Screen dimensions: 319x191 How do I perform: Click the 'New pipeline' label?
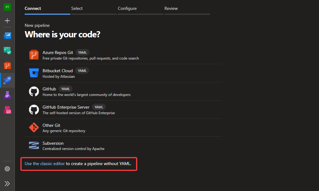click(37, 25)
